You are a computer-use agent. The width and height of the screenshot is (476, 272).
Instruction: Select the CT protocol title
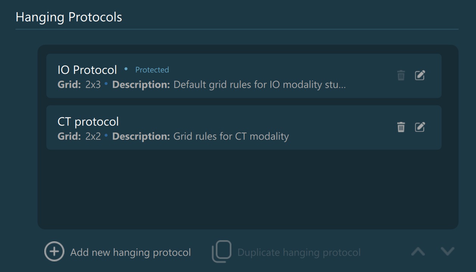click(x=88, y=122)
